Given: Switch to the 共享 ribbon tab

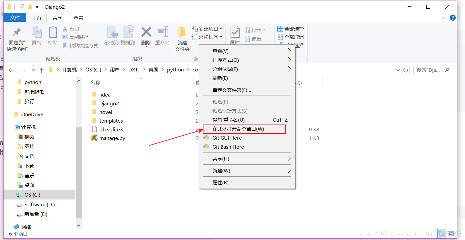Looking at the screenshot, I should point(57,18).
